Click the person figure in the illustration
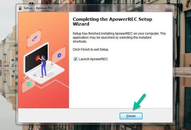 click(43, 66)
